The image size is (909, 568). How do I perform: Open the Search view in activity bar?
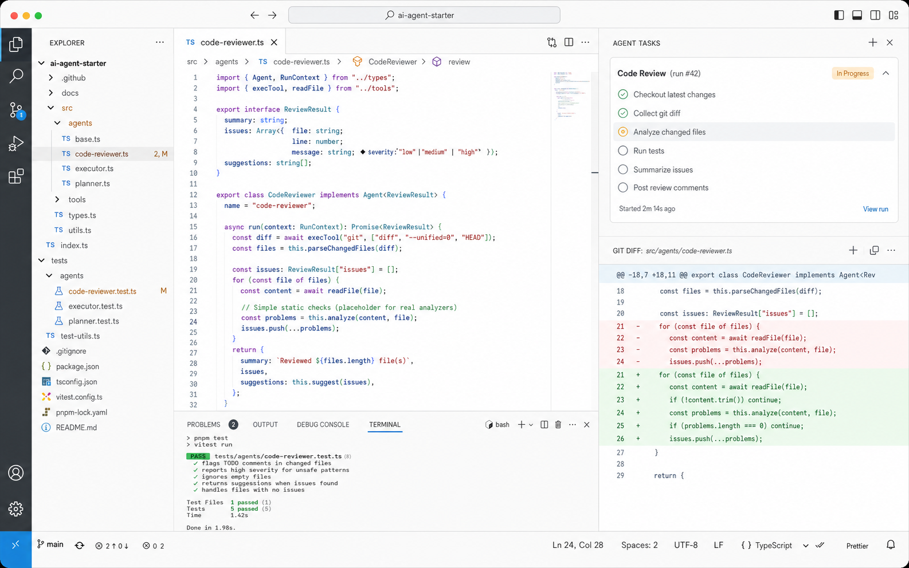[x=16, y=76]
